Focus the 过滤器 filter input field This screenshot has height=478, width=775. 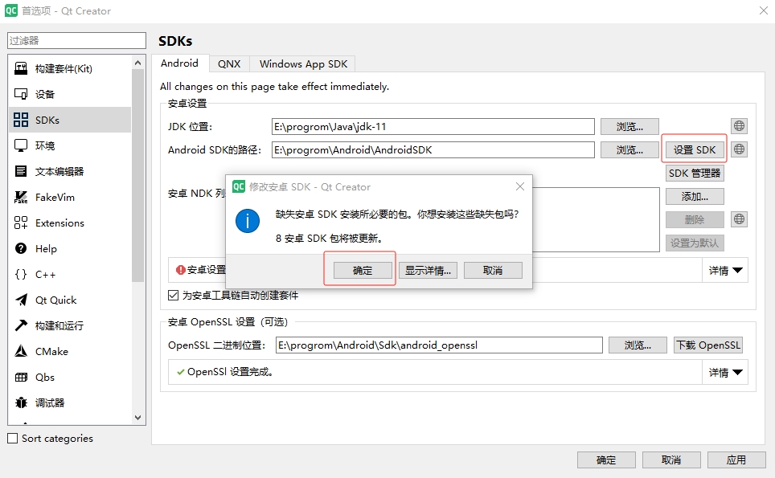tap(76, 40)
